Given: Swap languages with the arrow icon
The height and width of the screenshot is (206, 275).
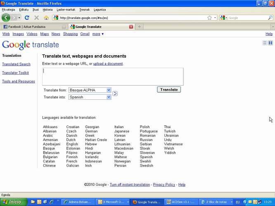Looking at the screenshot, I should 115,94.
